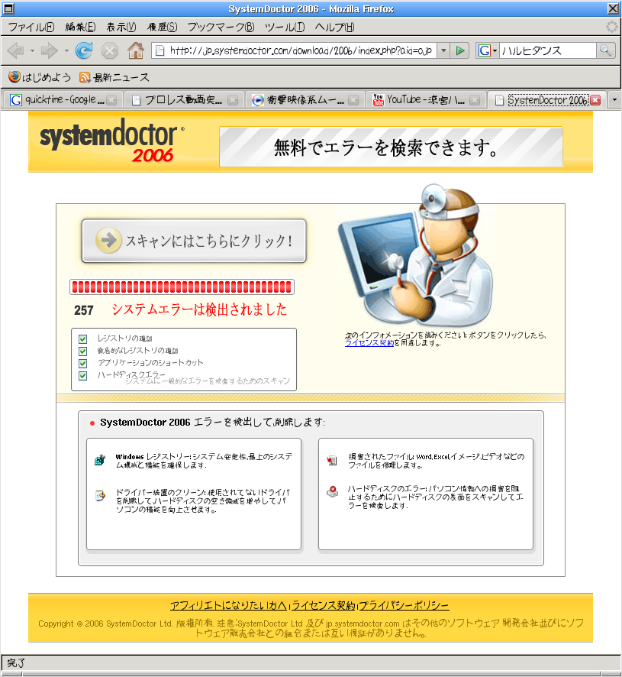Click the red error progress bar
The height and width of the screenshot is (677, 622).
(182, 287)
